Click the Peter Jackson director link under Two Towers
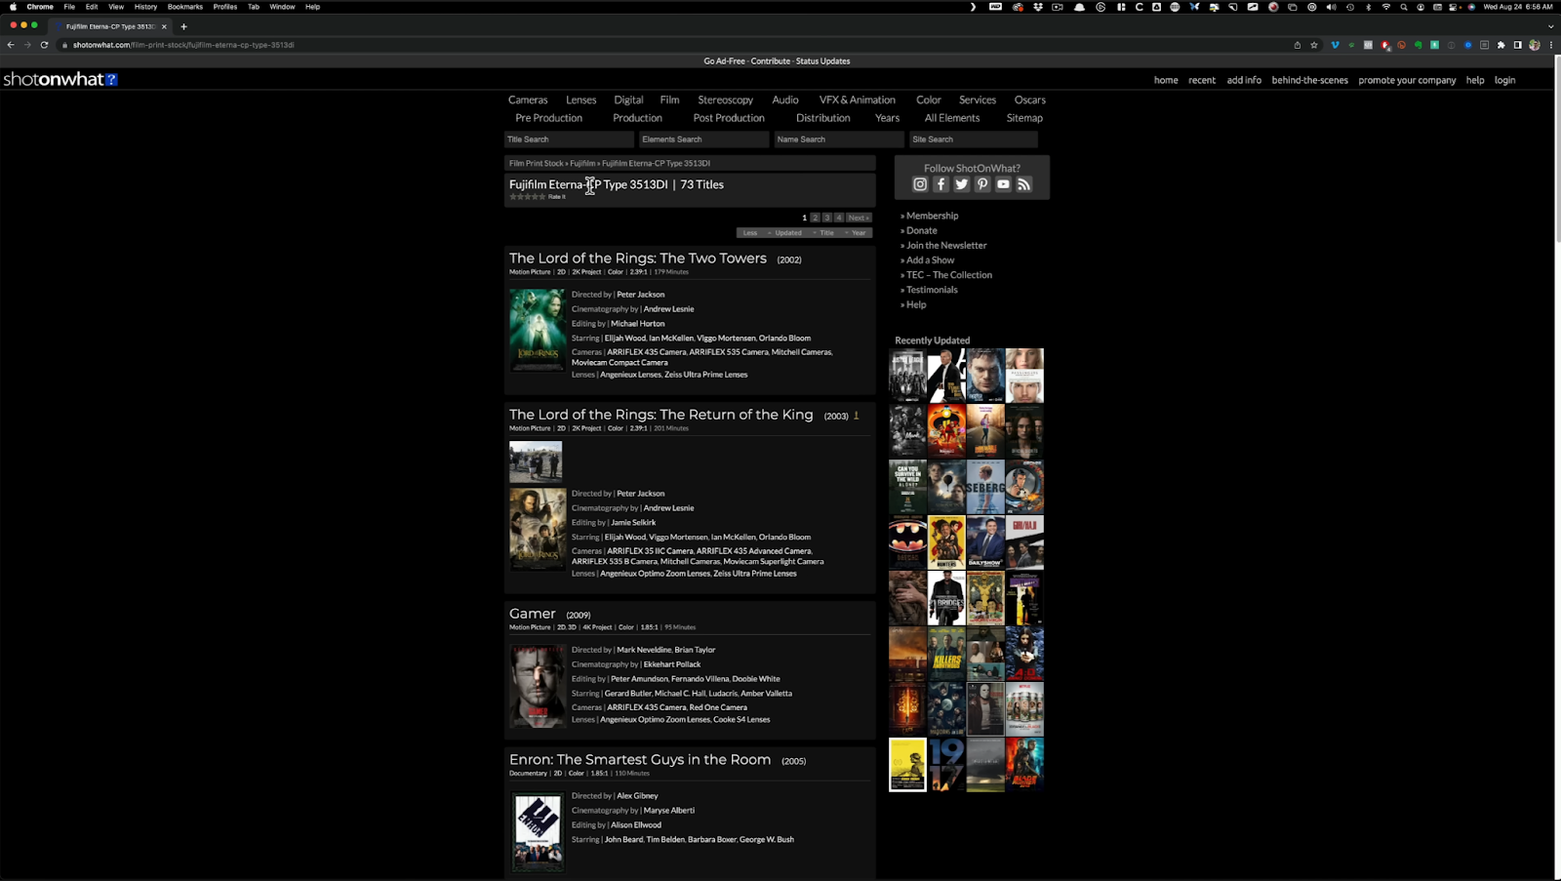Screen dimensions: 1561x881 pyautogui.click(x=640, y=295)
